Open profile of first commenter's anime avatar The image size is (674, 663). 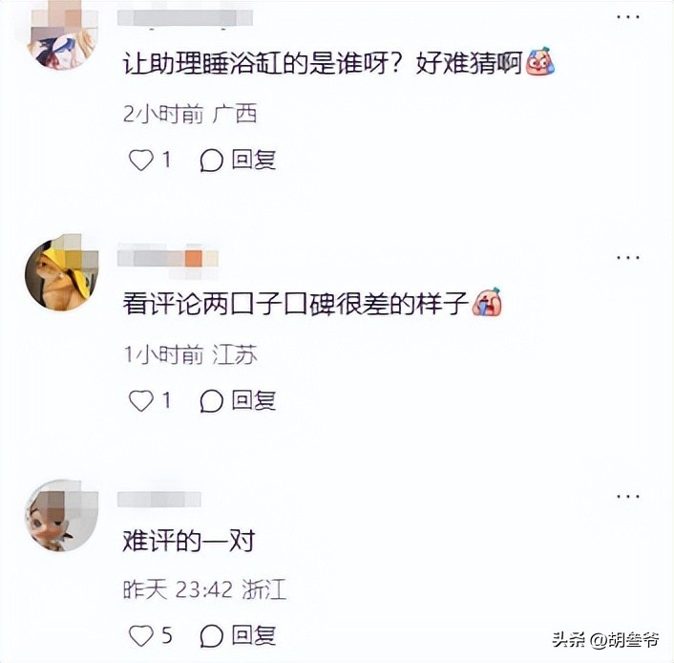(x=63, y=34)
